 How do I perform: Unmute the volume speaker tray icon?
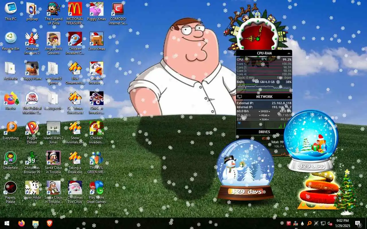(330, 223)
